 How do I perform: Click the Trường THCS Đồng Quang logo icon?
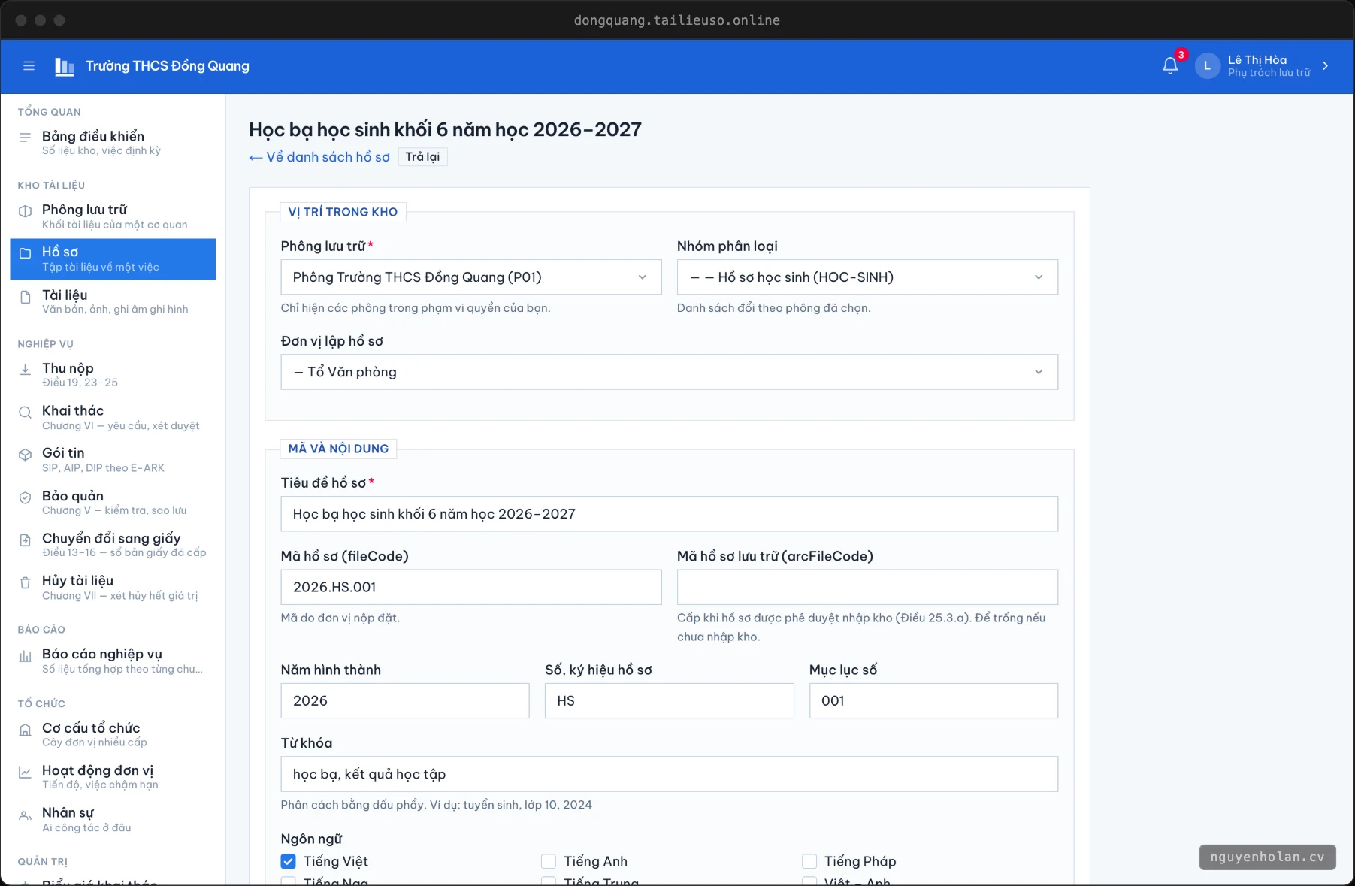[x=65, y=66]
